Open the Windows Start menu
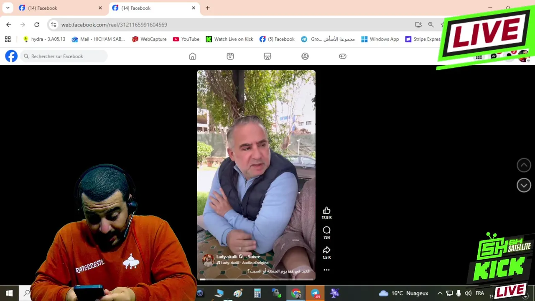Screen dimensions: 535x301 coord(9,293)
